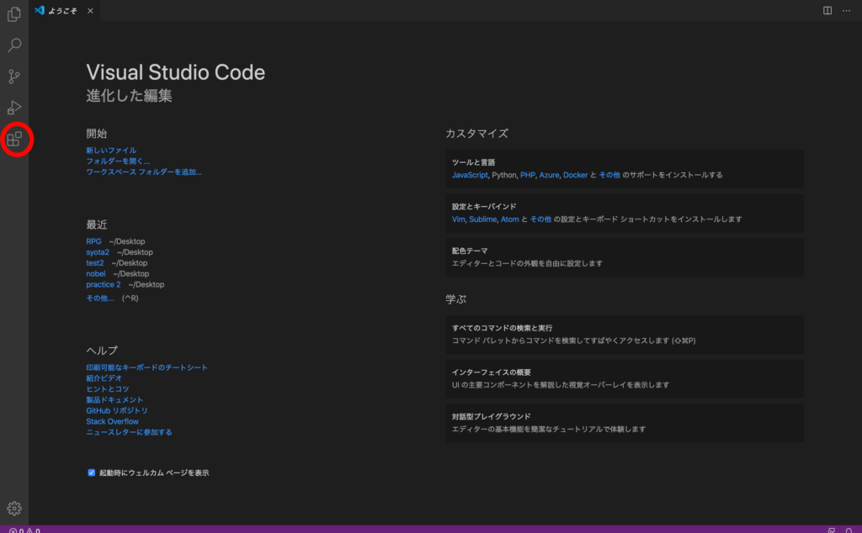
Task: Split the editor to the right
Action: coord(827,10)
